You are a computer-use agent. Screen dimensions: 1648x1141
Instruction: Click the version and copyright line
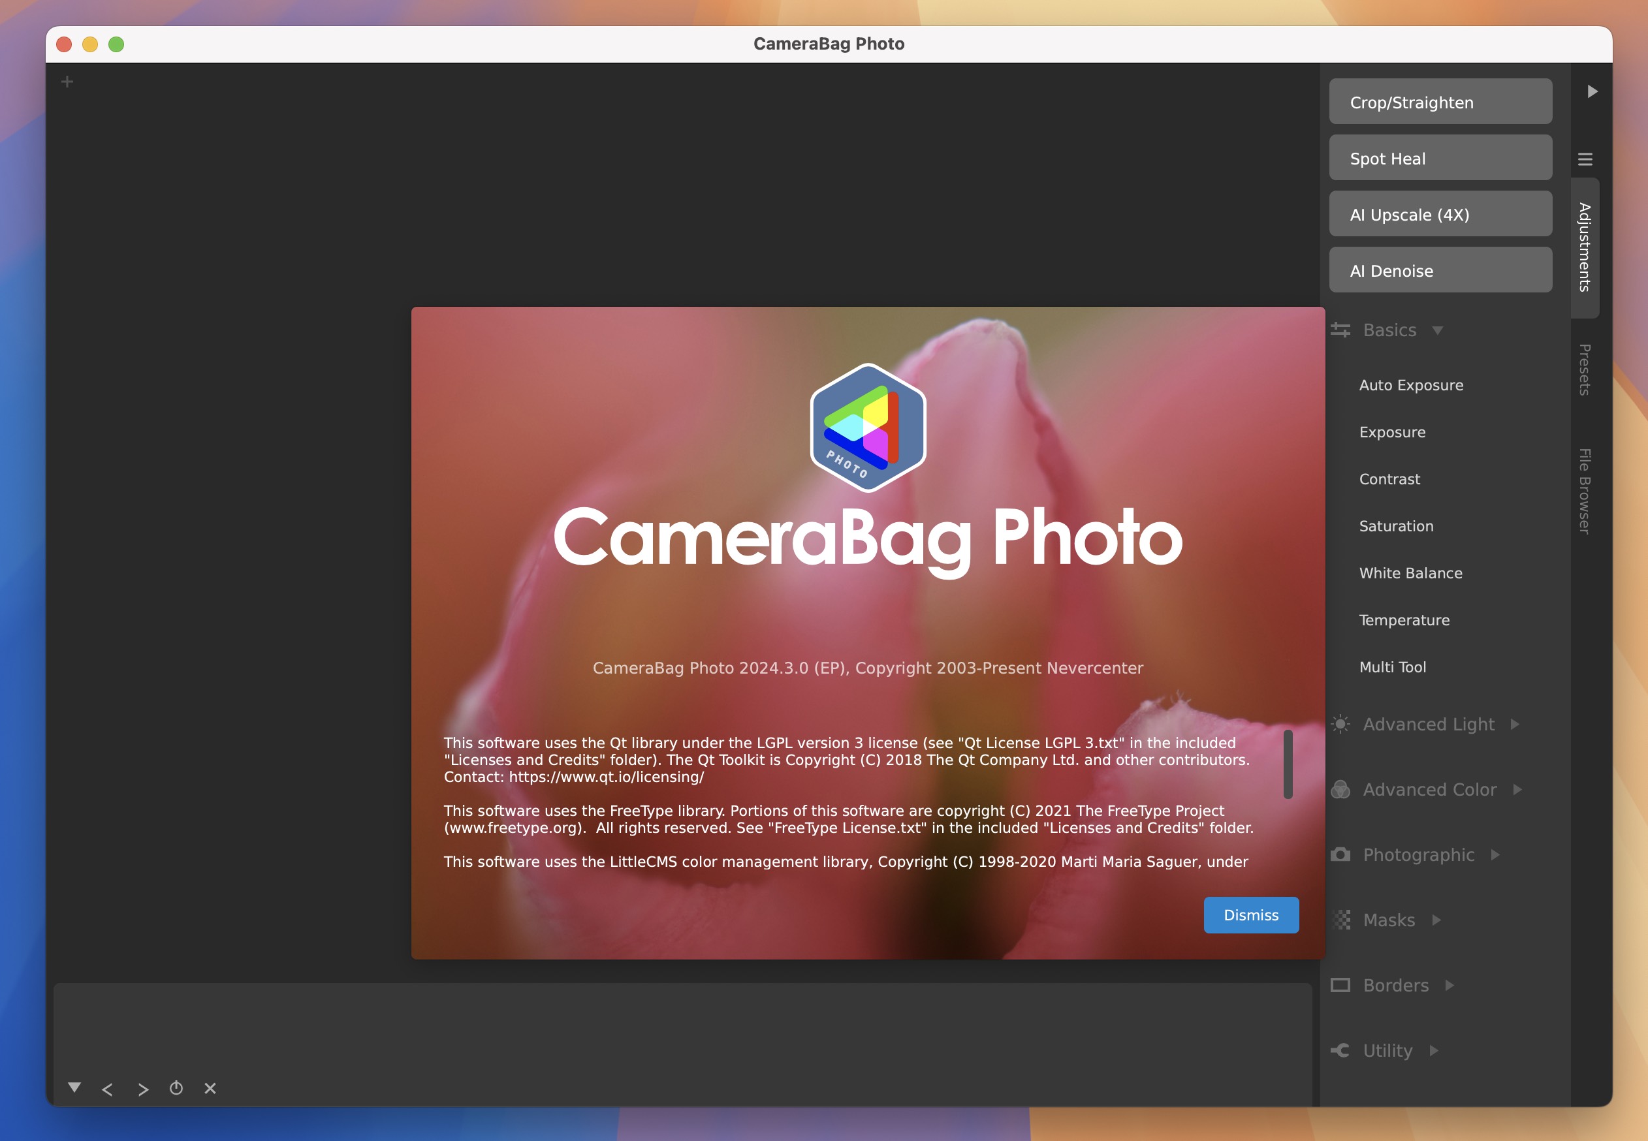(x=868, y=668)
